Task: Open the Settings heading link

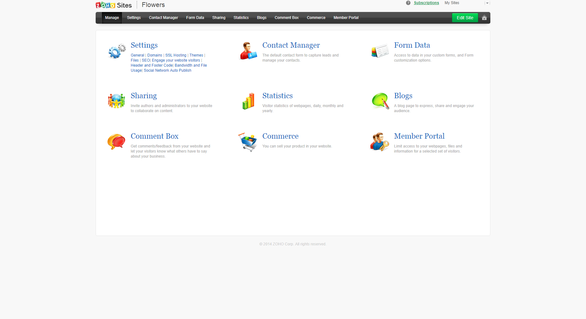Action: pos(144,45)
